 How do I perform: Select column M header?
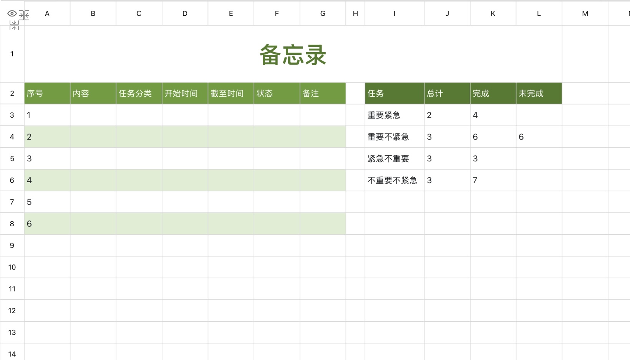tap(585, 13)
